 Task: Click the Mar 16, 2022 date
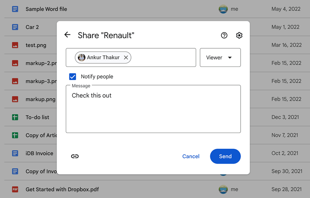point(286,45)
